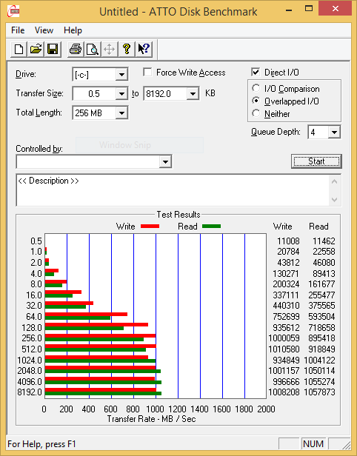Activate the context help arrow icon
Screen dimensions: 357x456
click(144, 49)
